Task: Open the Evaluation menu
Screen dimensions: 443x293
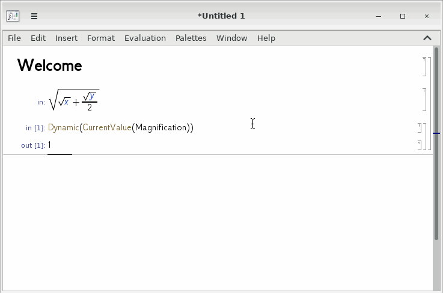Action: pos(145,38)
